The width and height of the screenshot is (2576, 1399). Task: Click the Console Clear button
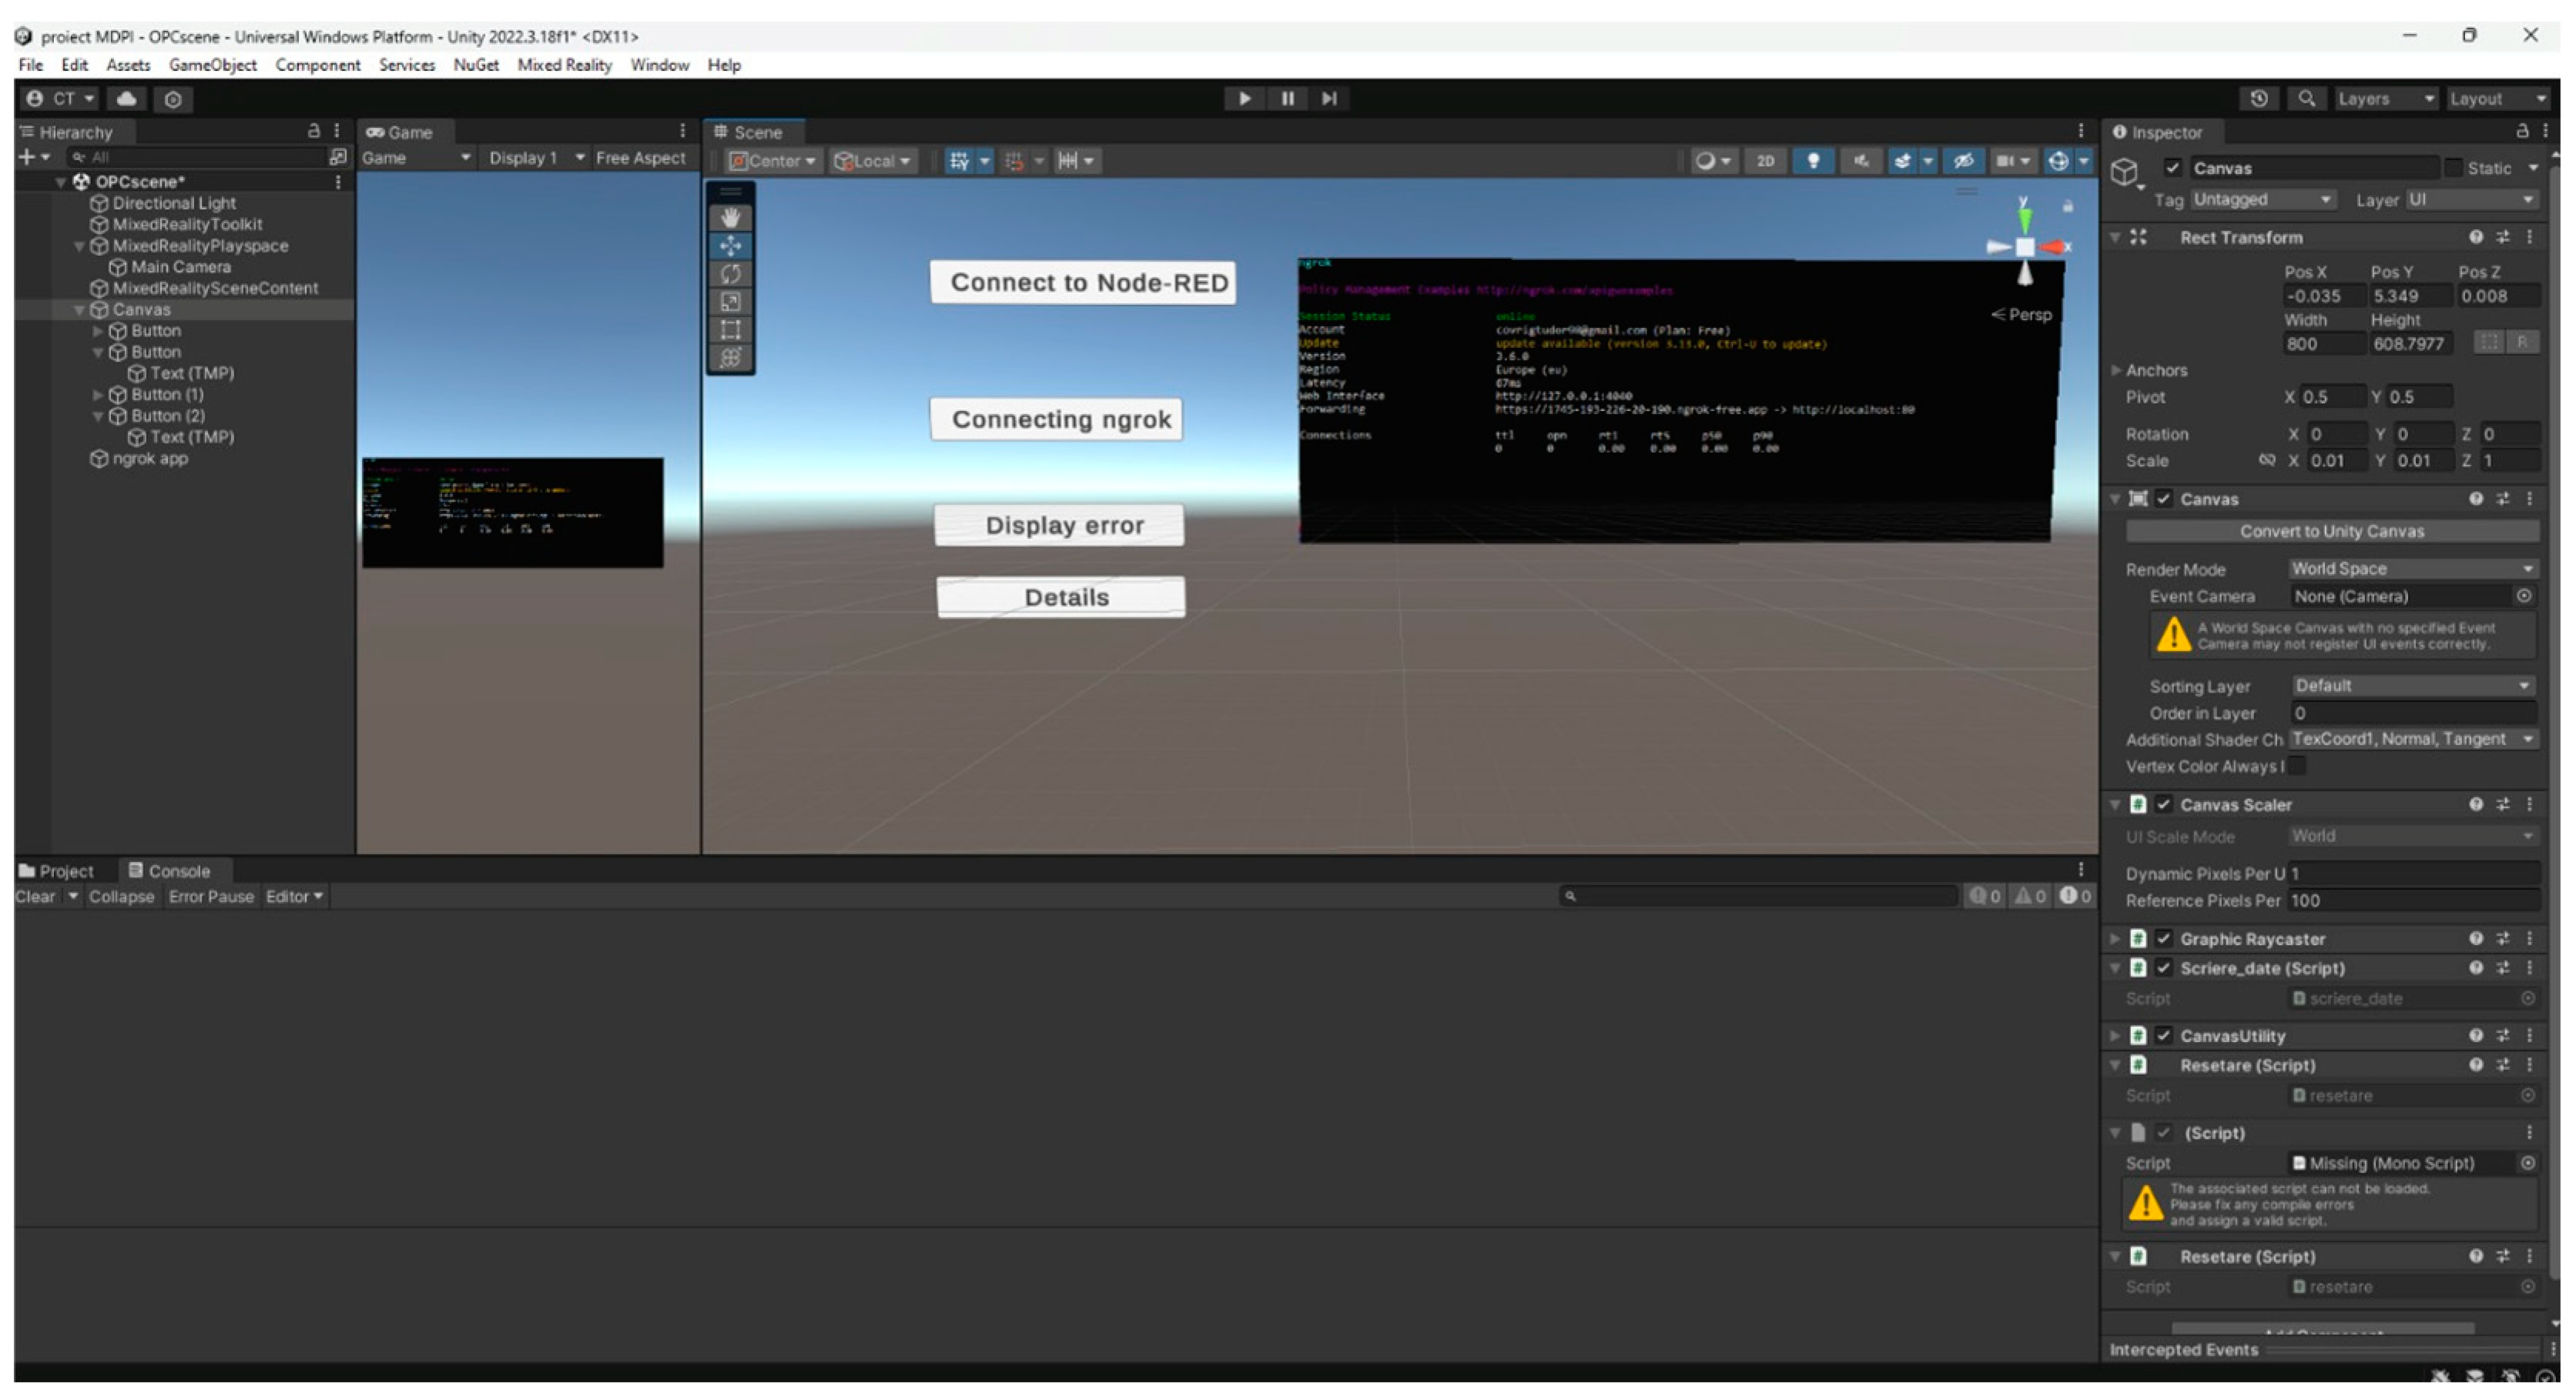(35, 897)
